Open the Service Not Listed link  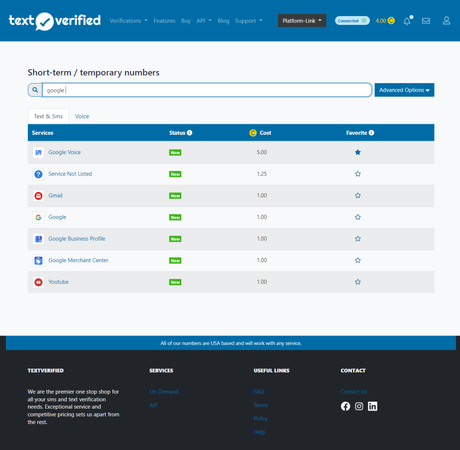tap(70, 174)
